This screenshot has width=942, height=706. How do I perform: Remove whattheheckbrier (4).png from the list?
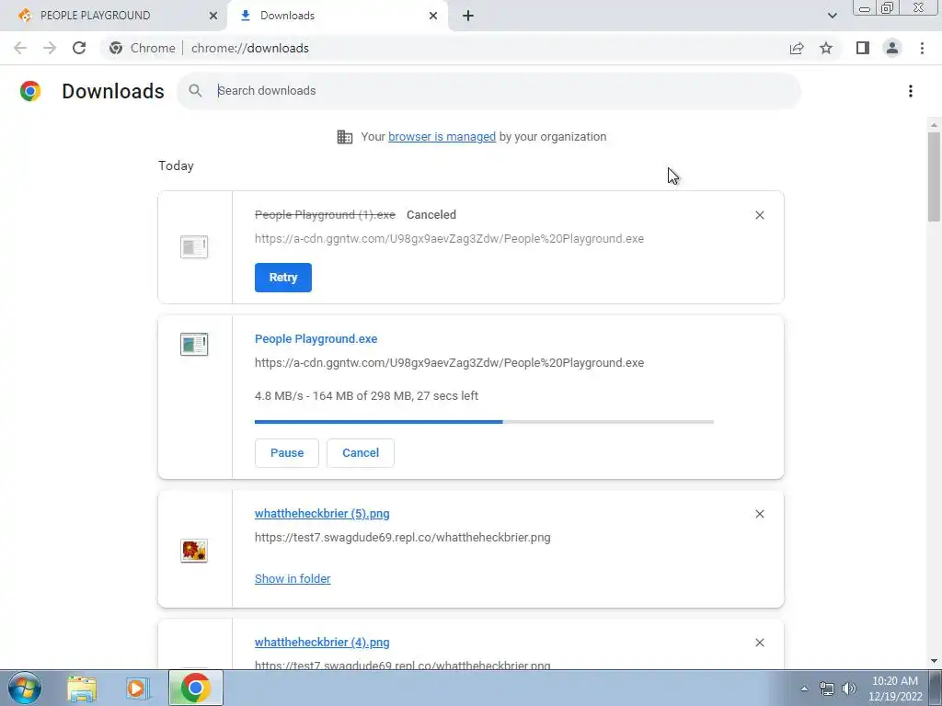pos(759,643)
